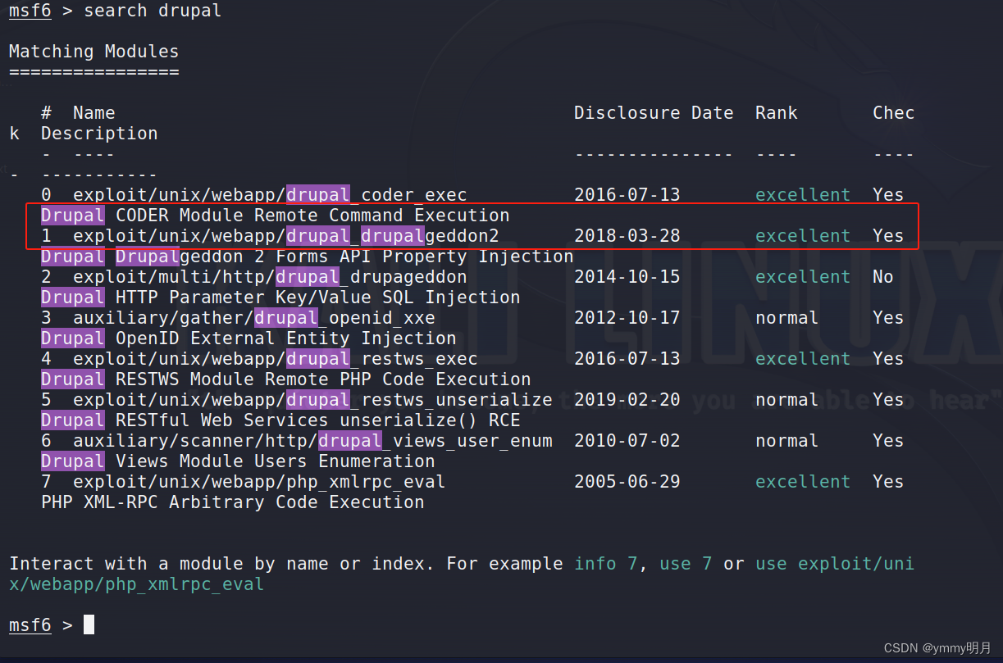Click description 'Drupal OpenID External Entity Injection'

tap(248, 338)
